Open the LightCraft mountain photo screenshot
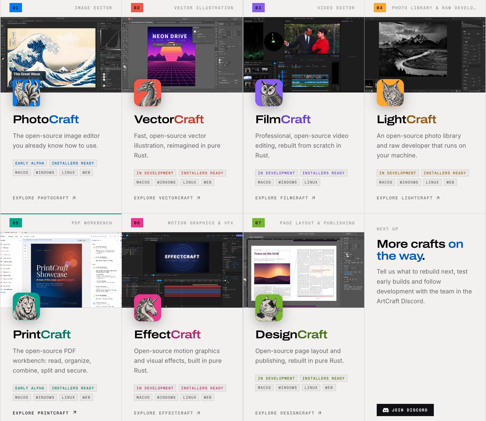This screenshot has width=486, height=421. [425, 55]
